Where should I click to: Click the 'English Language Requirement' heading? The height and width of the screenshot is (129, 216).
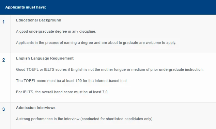pyautogui.click(x=45, y=58)
